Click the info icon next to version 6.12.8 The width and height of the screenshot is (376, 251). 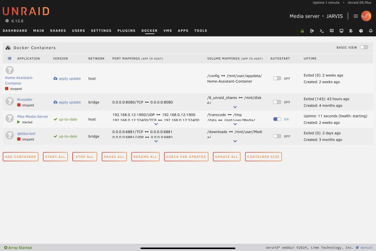(x=7, y=21)
